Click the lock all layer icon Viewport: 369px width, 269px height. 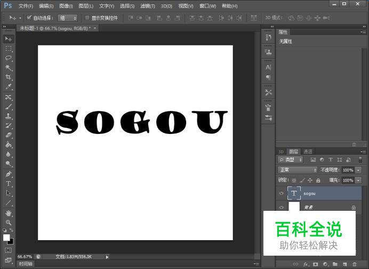(x=319, y=180)
